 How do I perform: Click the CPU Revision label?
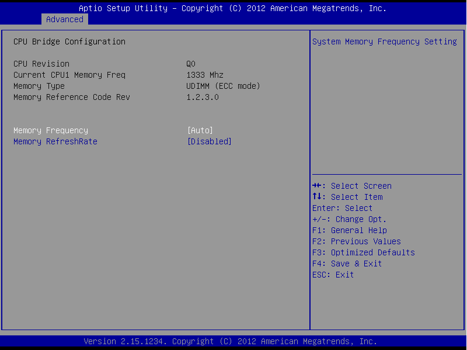tap(41, 64)
